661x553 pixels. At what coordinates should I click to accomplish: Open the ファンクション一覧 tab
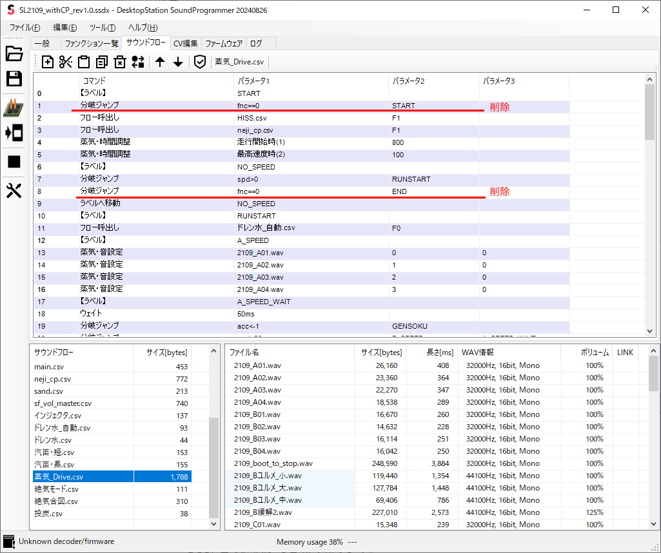91,44
